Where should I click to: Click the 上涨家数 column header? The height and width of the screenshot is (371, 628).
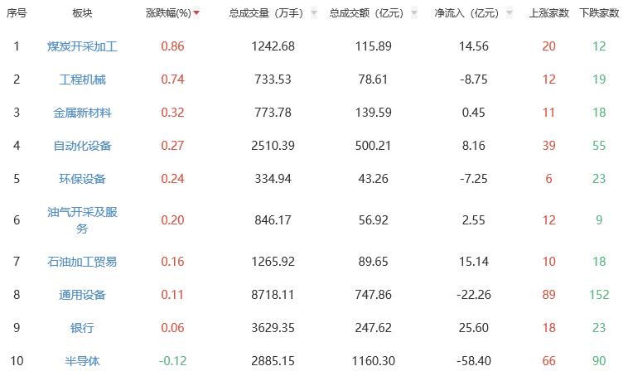pyautogui.click(x=548, y=13)
